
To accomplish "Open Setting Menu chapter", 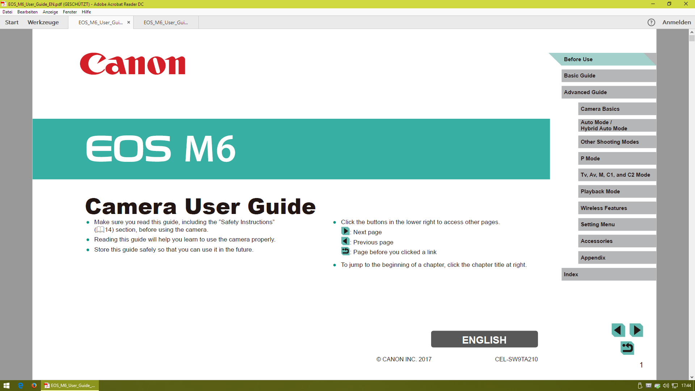I will point(617,224).
